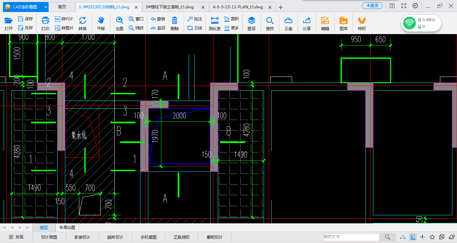
Task: Open the 特权 VIP privileges
Action: 362,24
